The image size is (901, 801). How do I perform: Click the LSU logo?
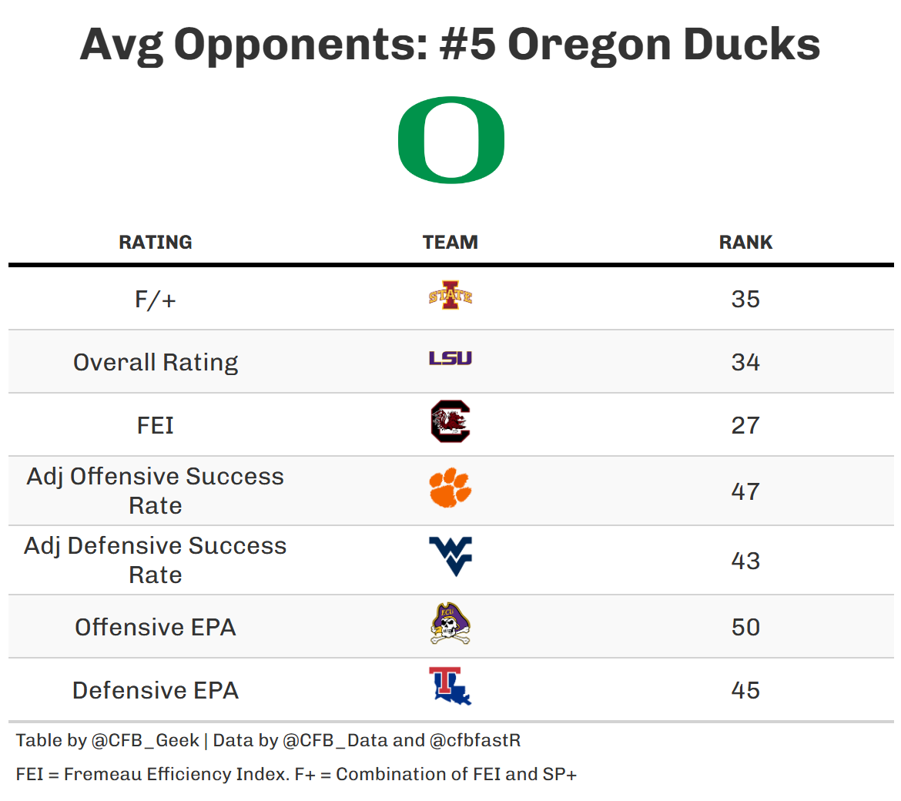[x=450, y=358]
